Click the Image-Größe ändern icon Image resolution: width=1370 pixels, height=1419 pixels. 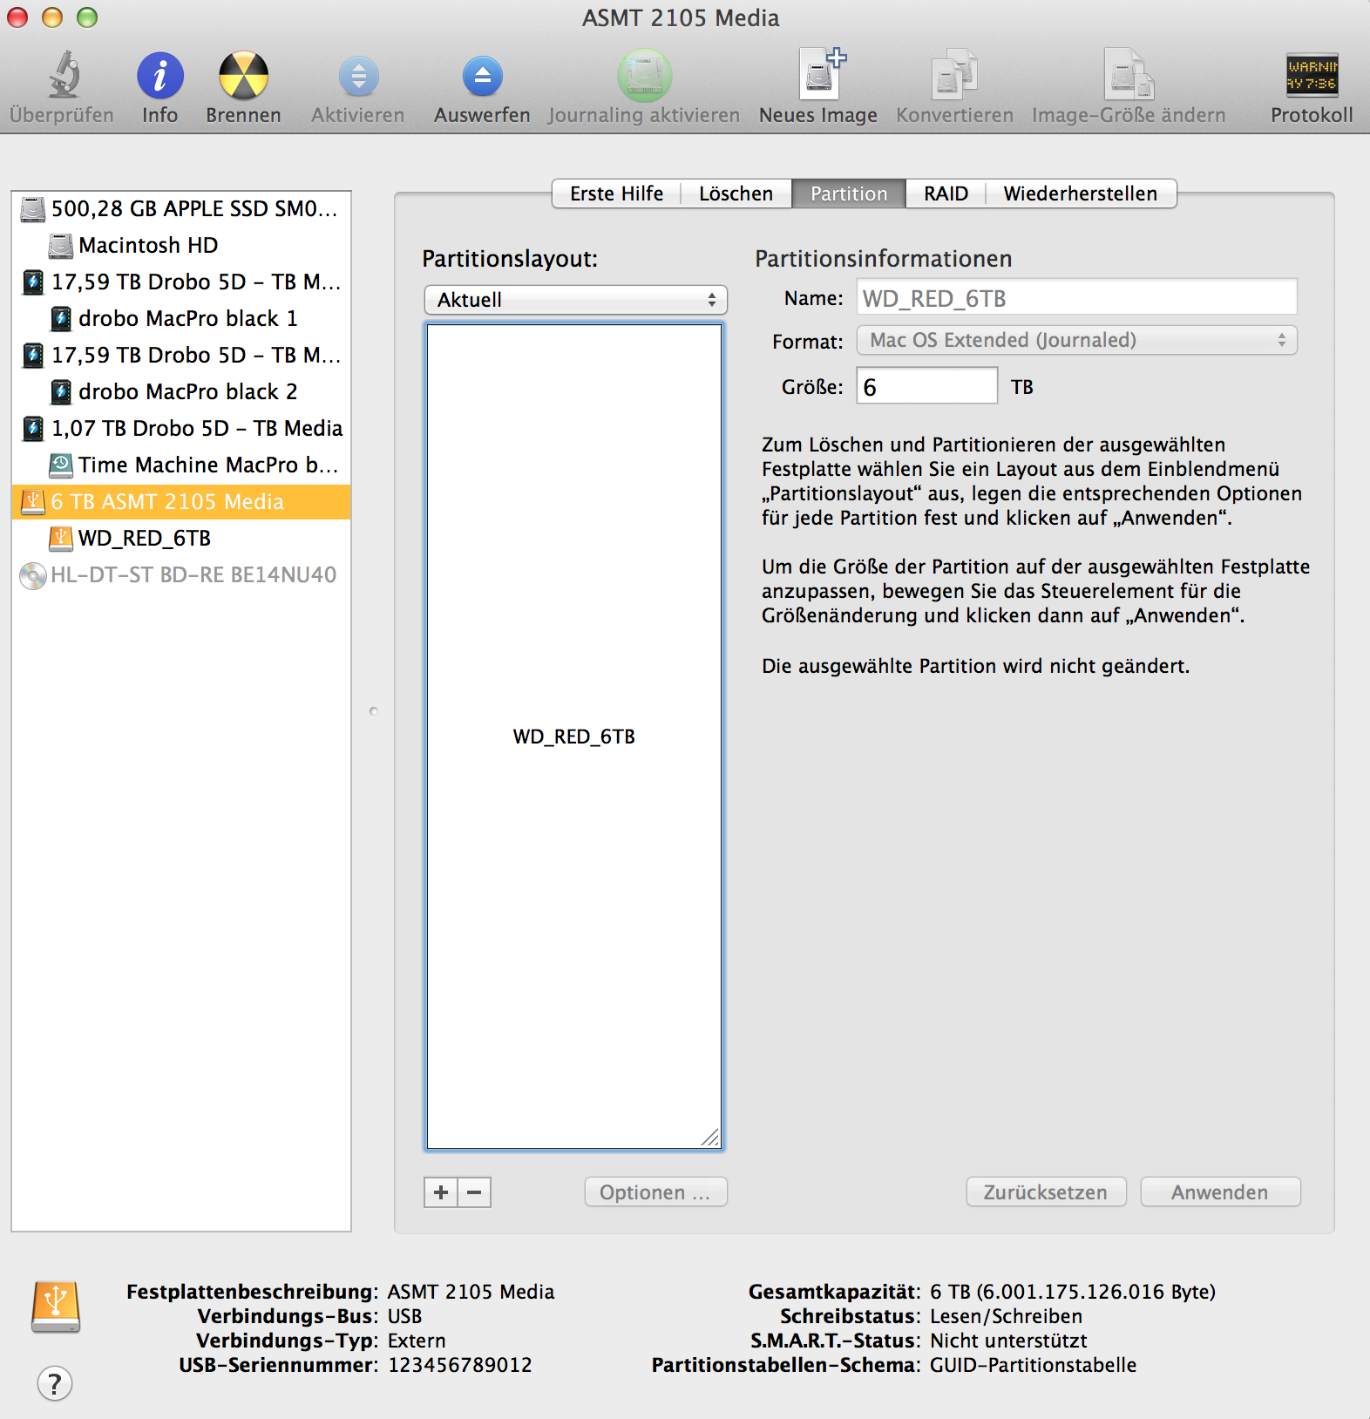[1129, 73]
